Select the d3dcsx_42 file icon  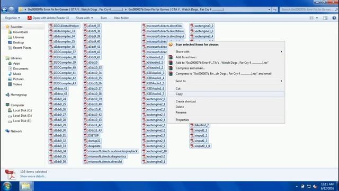pos(51,89)
